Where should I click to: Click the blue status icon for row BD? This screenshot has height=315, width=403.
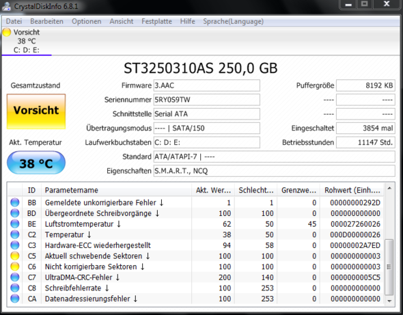tap(15, 213)
